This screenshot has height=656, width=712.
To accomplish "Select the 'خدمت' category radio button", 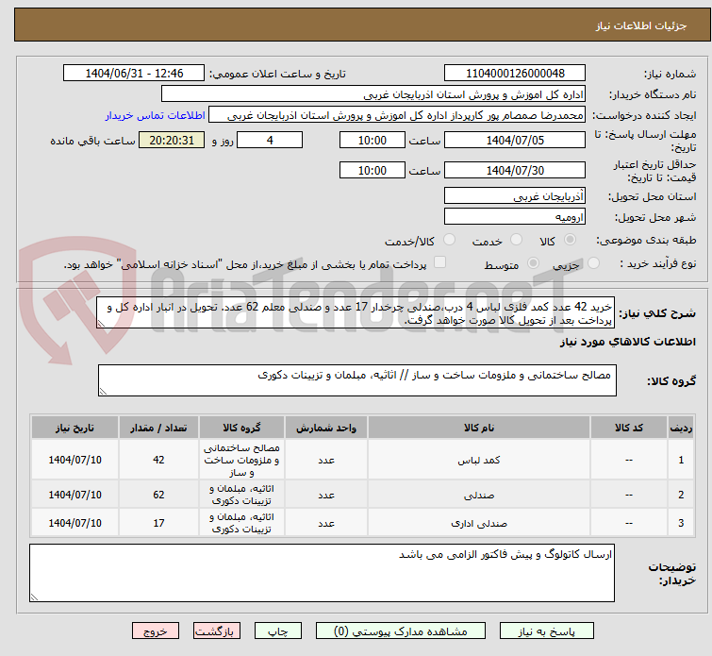I will coord(515,241).
